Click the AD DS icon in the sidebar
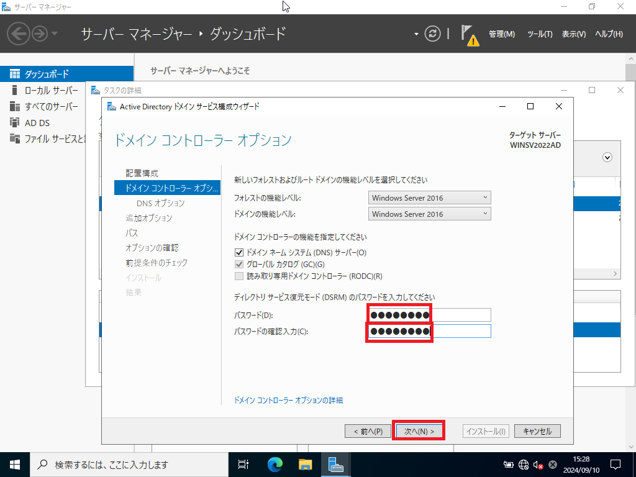 15,122
